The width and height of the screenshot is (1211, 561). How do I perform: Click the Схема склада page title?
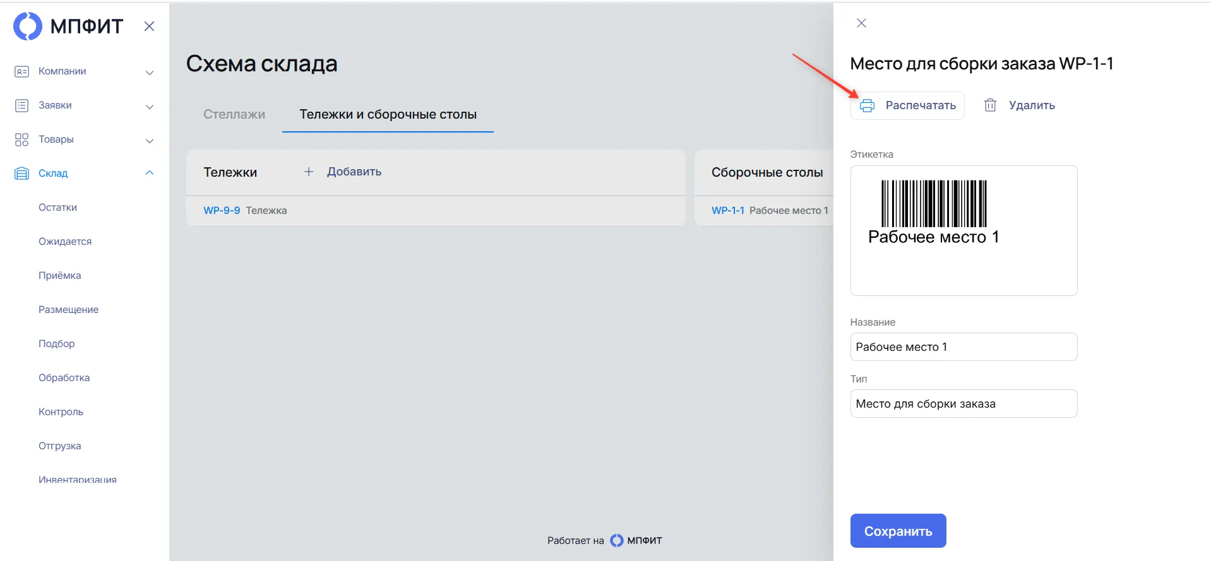click(x=261, y=64)
